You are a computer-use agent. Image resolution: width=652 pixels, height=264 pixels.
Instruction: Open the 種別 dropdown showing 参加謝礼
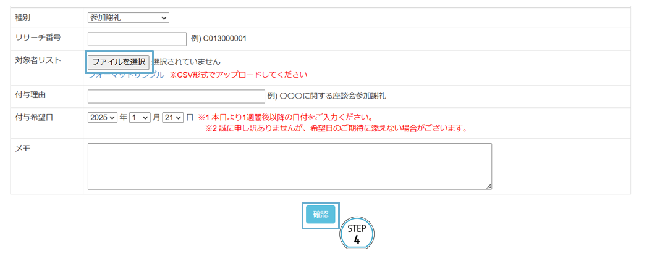click(128, 17)
